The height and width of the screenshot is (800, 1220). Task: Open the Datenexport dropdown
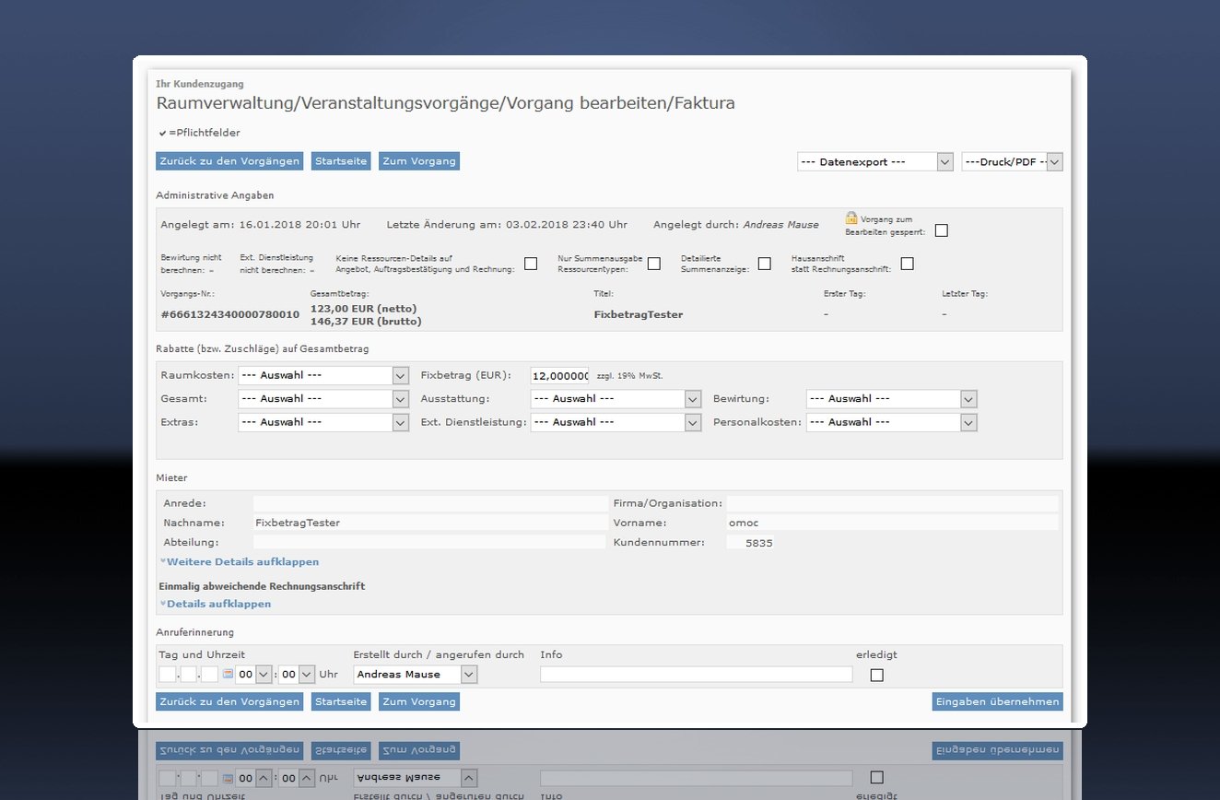point(874,162)
